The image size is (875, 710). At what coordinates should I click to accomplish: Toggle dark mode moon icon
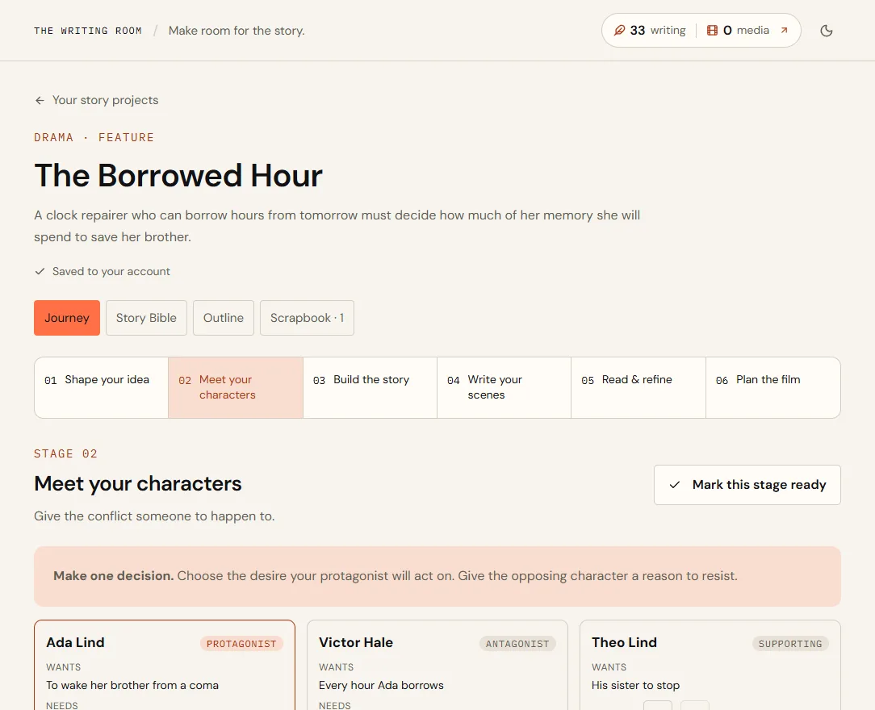[827, 31]
